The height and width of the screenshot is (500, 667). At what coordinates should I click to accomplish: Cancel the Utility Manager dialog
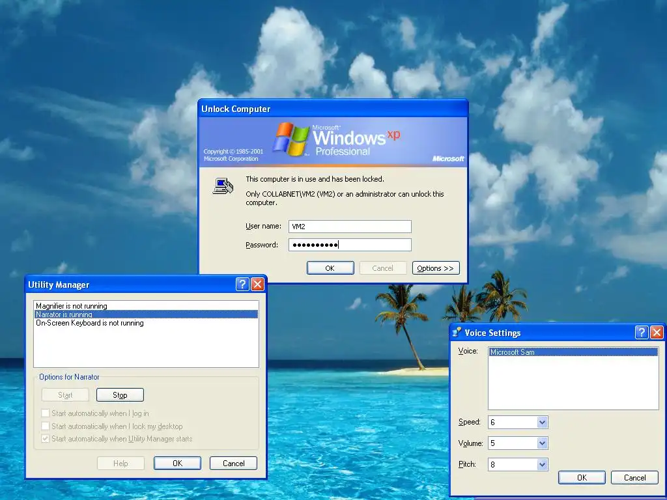click(234, 463)
